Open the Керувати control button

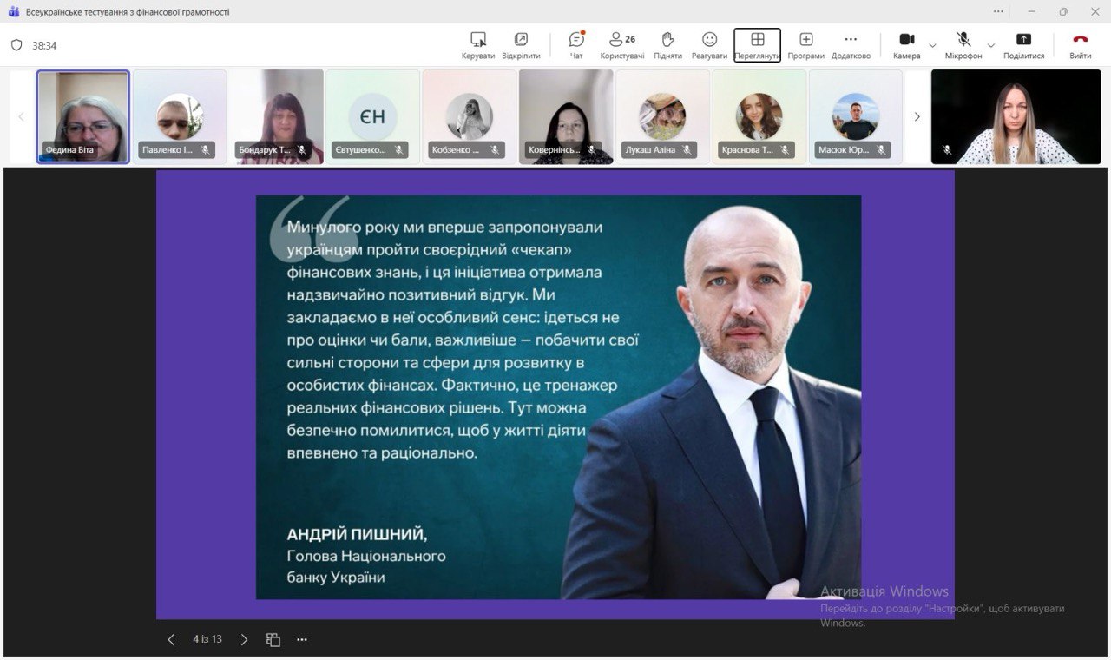[x=477, y=44]
